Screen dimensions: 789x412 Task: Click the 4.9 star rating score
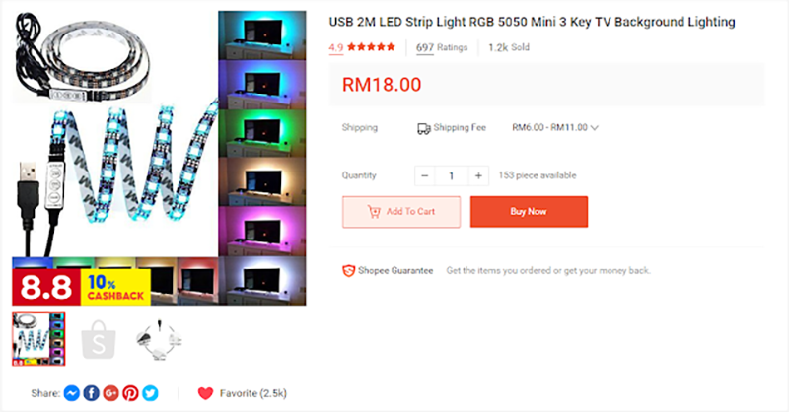coord(336,47)
